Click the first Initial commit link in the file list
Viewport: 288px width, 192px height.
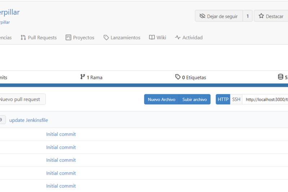[x=61, y=134]
